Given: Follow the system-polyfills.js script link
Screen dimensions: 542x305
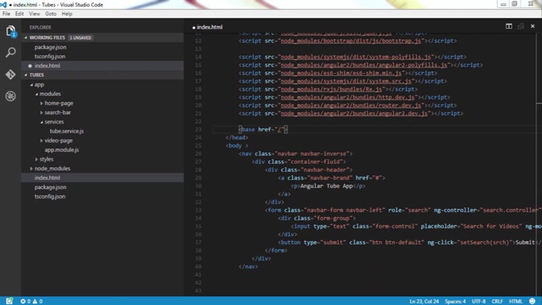Looking at the screenshot, I should [x=356, y=57].
